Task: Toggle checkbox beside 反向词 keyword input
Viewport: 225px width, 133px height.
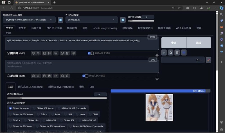Action: point(84,76)
